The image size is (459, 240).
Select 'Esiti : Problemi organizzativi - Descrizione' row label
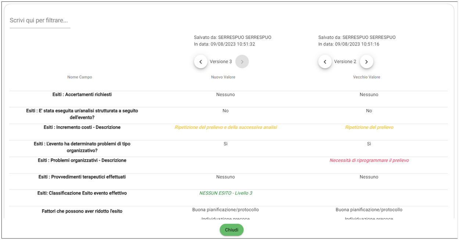coord(82,160)
